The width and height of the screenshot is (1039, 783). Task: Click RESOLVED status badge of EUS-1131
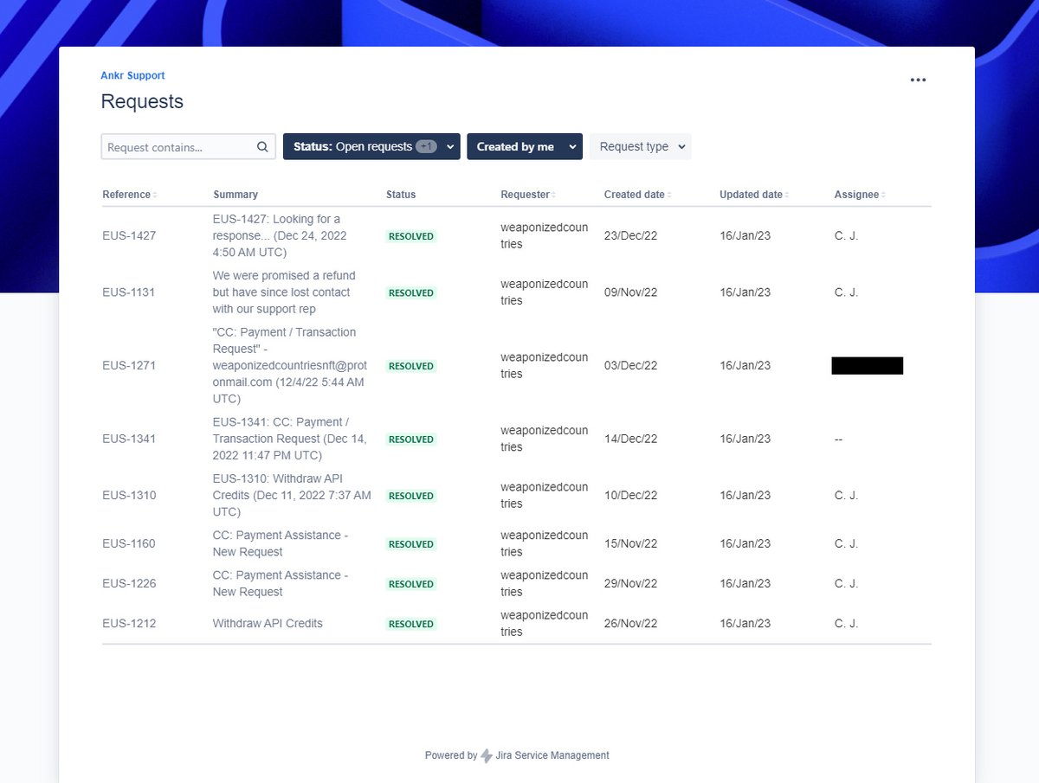pyautogui.click(x=411, y=293)
